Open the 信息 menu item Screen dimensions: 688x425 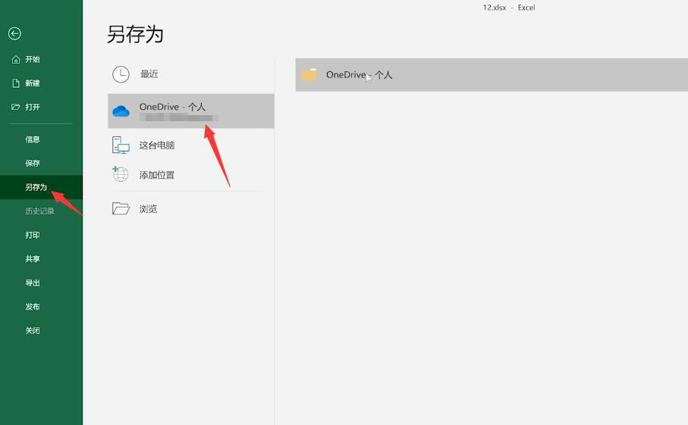(33, 139)
